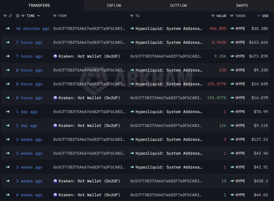274x201 pixels.
Task: Open Kraken Hot Wallet in the $428.3 row
Action: coord(89,181)
